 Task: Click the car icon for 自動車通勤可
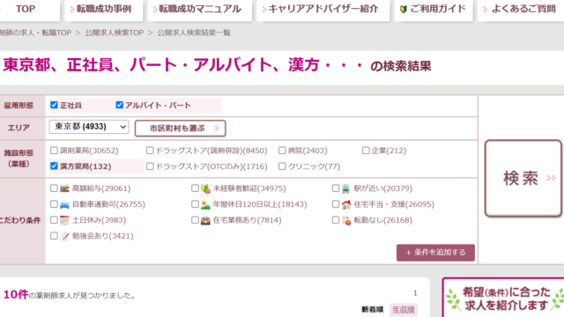pyautogui.click(x=64, y=204)
